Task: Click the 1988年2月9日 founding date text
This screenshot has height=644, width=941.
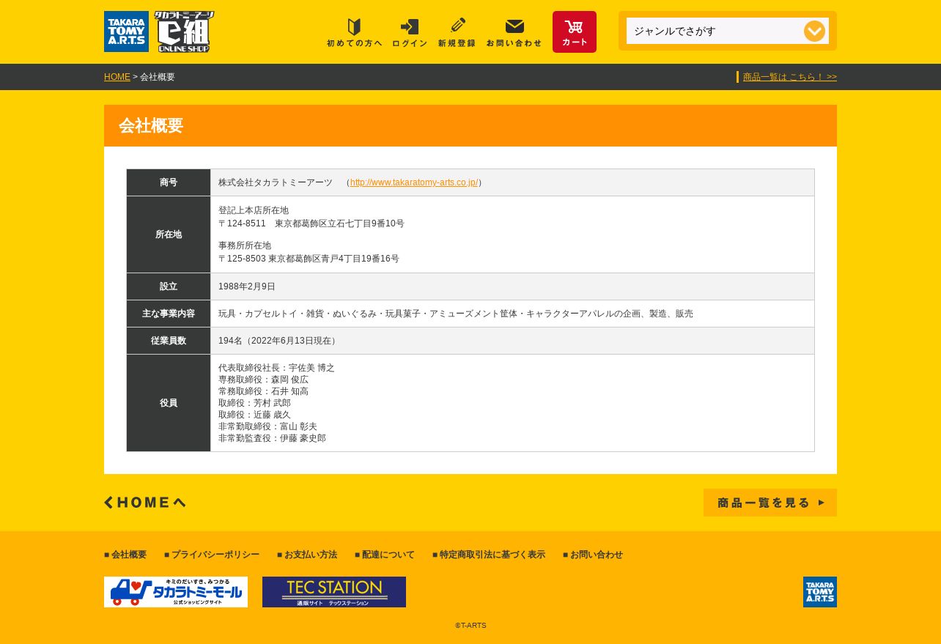Action: tap(247, 286)
